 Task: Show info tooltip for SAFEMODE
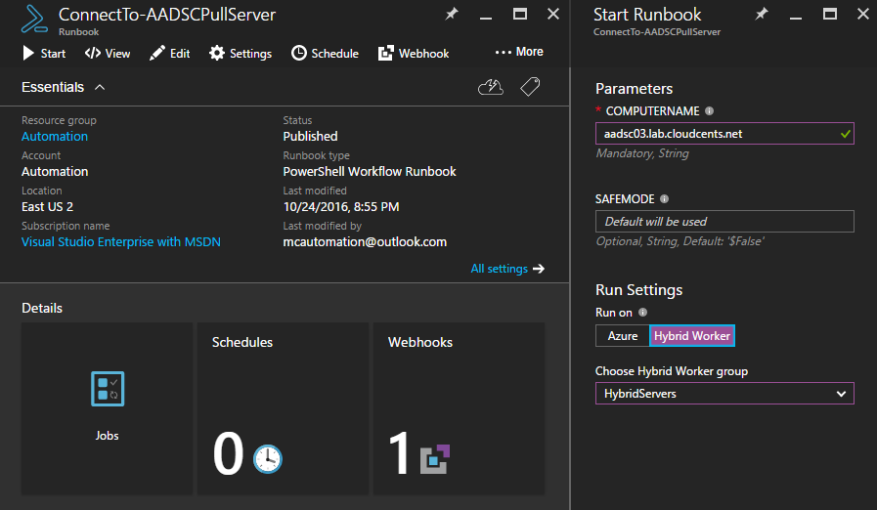[x=664, y=198]
